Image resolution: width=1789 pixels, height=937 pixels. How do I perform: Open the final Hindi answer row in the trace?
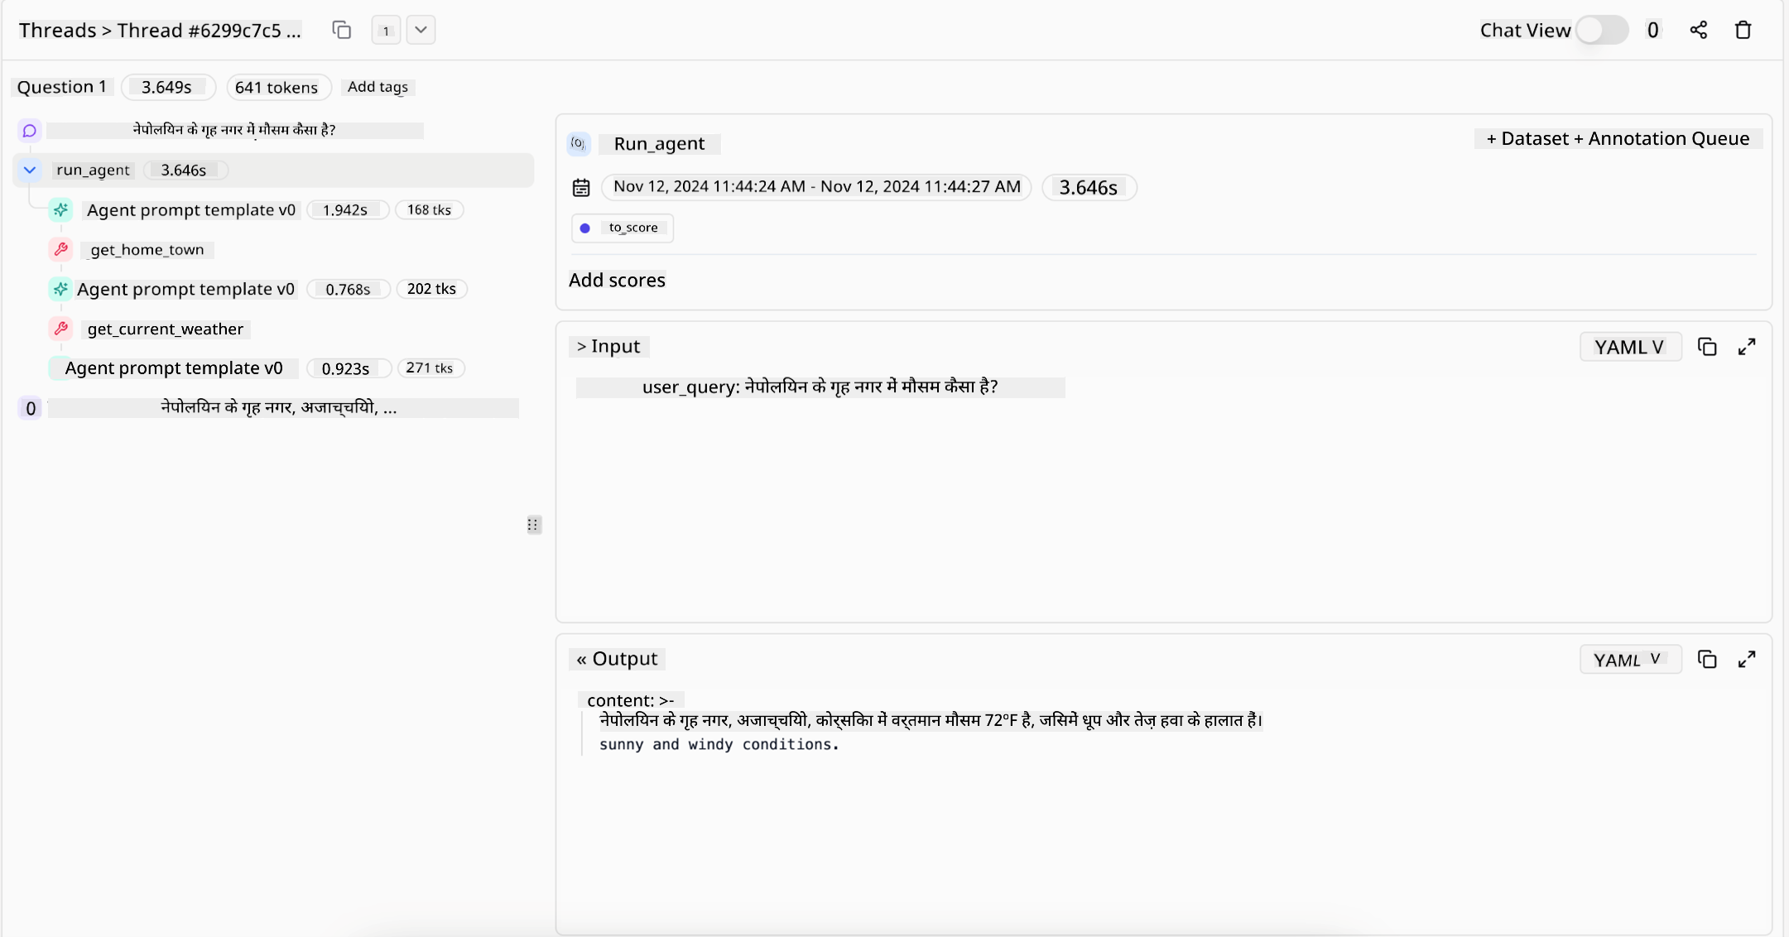coord(281,407)
